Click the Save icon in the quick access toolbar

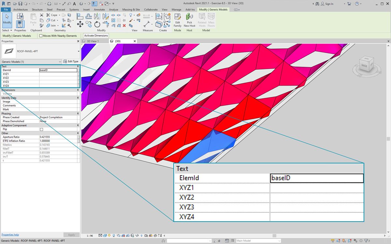(20, 4)
